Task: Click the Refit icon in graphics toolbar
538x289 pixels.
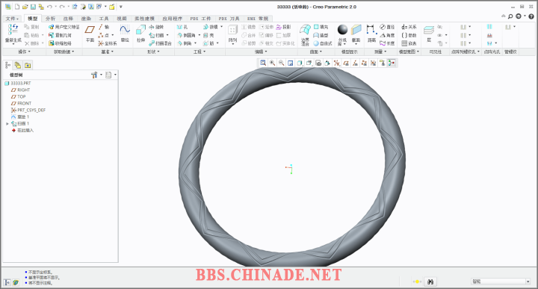Action: point(263,63)
